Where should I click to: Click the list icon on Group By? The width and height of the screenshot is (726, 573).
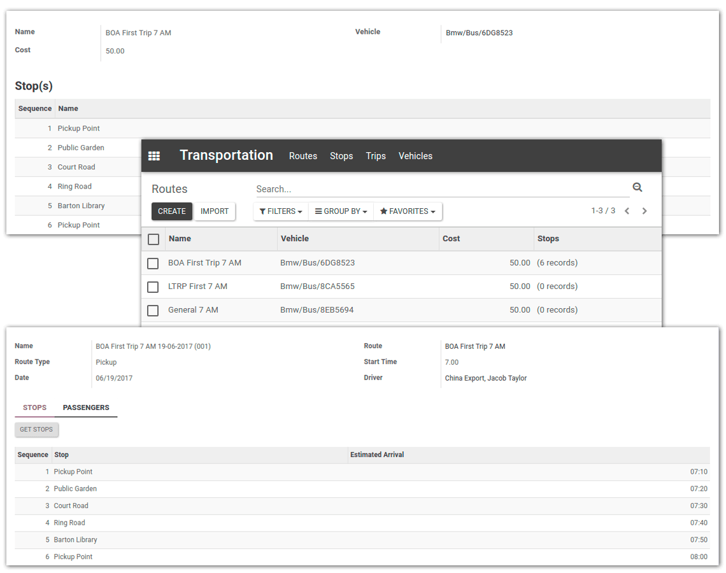[318, 211]
